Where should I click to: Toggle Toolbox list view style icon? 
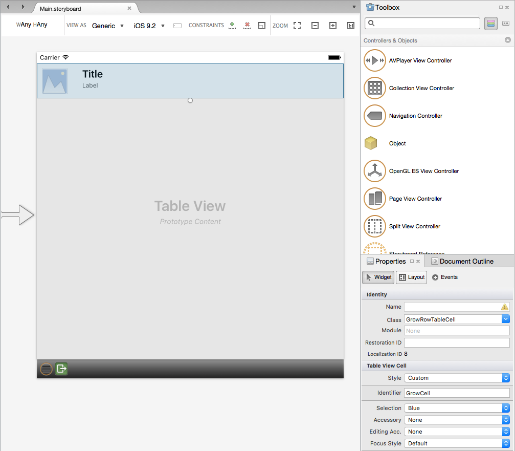coord(490,24)
